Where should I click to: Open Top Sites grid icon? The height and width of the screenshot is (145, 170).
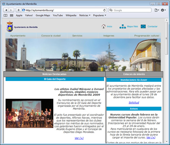point(12,15)
